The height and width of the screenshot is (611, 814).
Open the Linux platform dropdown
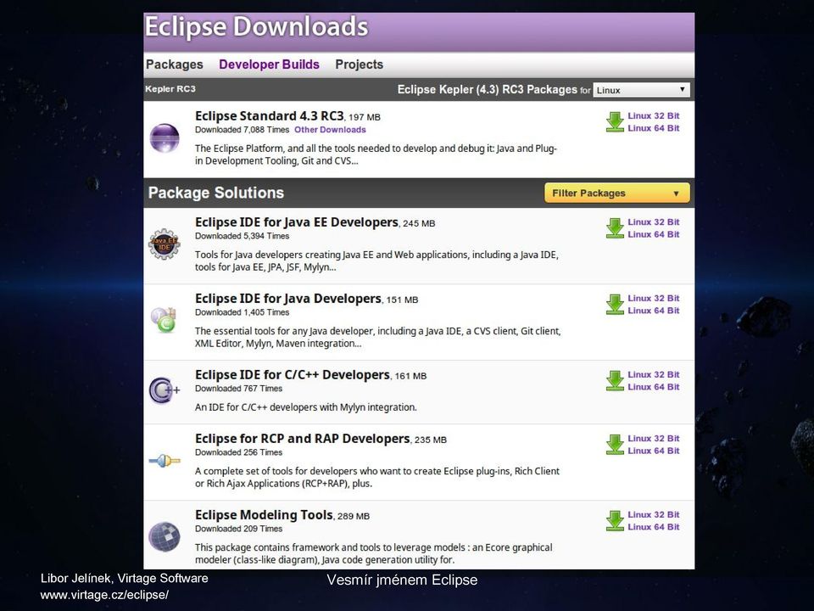point(642,90)
